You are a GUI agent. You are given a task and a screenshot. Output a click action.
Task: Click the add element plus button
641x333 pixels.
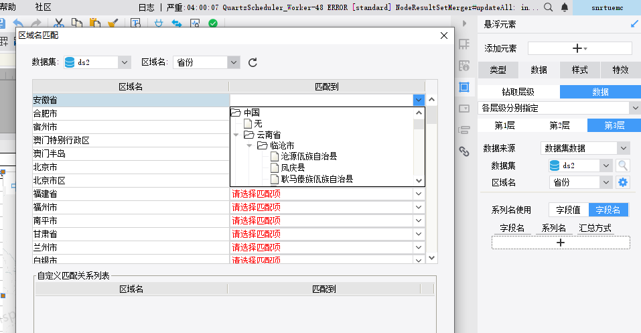pos(579,48)
